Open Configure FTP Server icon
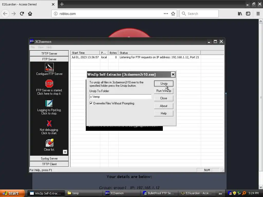 (x=49, y=67)
